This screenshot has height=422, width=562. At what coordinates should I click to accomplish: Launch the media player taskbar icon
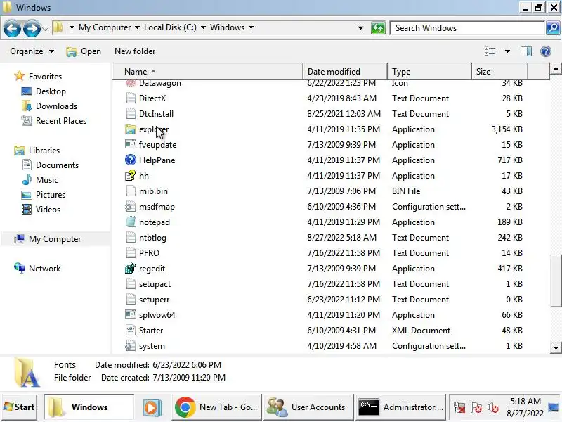[x=152, y=407]
